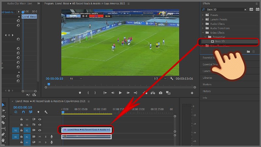Select the Ripple Edit tool
Image resolution: width=261 pixels, height=147 pixels.
pyautogui.click(x=3, y=117)
